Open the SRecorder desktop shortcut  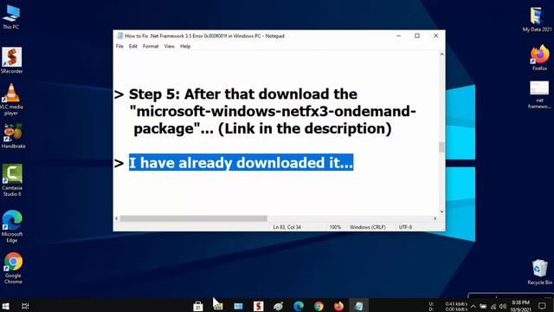point(11,60)
